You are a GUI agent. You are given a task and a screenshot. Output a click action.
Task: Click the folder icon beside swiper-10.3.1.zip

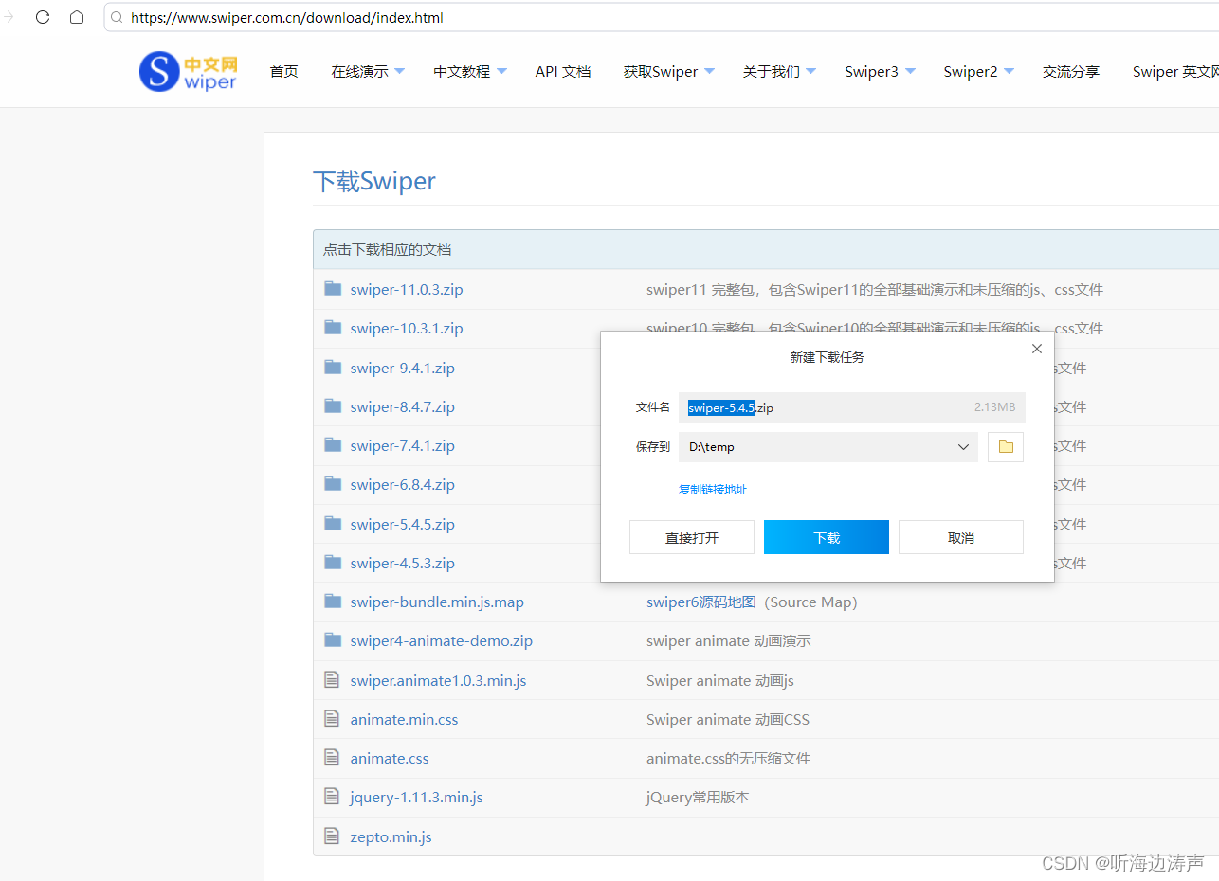[x=333, y=328]
